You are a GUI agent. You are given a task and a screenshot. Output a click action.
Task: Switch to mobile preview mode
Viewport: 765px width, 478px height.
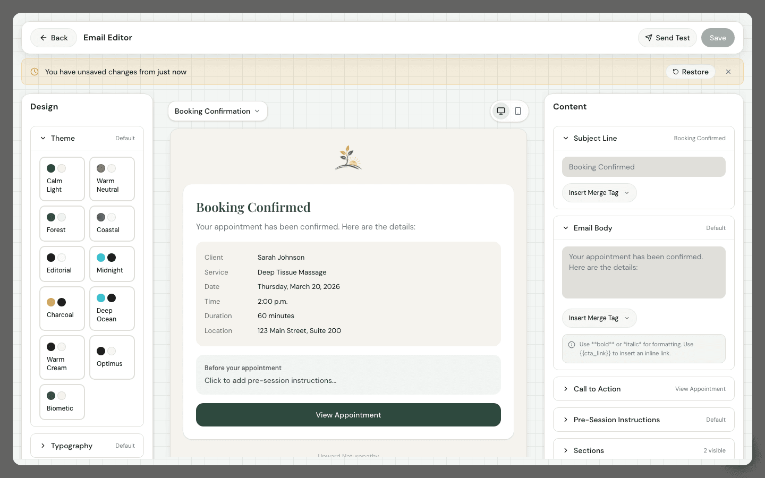coord(517,111)
